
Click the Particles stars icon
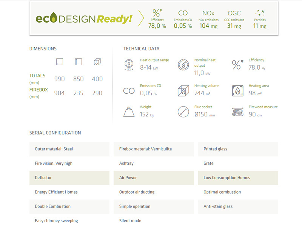260,13
